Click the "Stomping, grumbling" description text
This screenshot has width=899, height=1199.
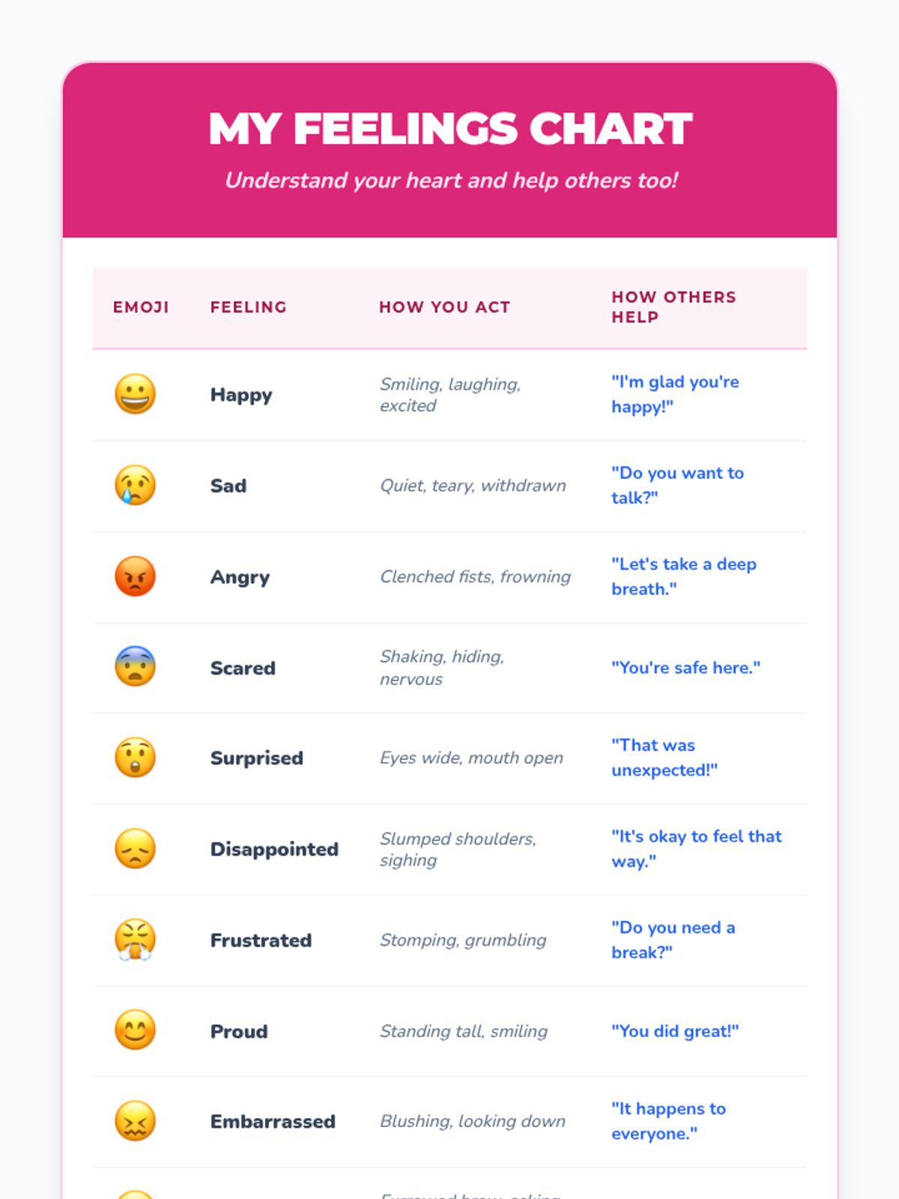point(463,940)
